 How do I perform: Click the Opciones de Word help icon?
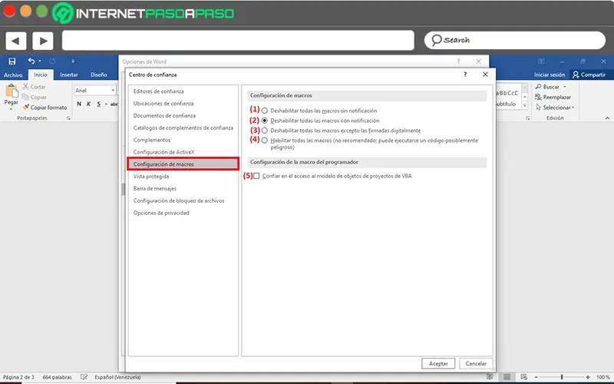(x=458, y=61)
